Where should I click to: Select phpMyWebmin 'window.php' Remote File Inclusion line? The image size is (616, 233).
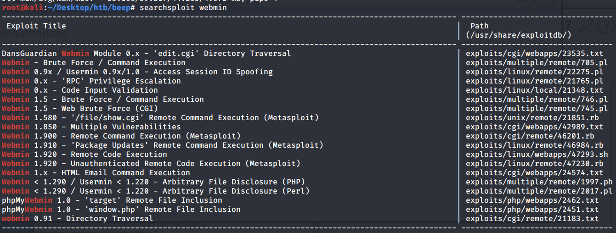click(x=121, y=210)
